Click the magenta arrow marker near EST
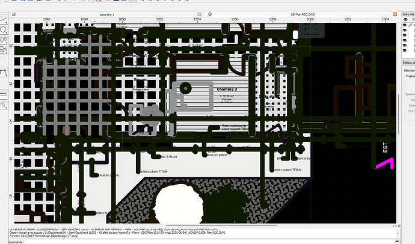This screenshot has width=415, height=244. click(385, 163)
